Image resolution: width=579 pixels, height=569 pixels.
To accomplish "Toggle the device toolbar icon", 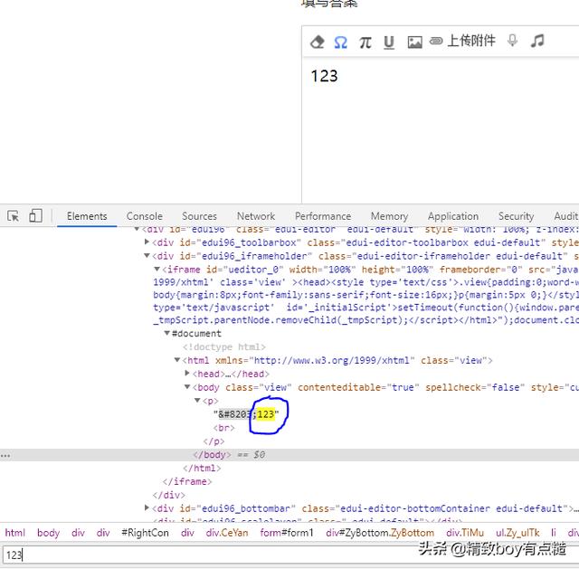I will [35, 215].
